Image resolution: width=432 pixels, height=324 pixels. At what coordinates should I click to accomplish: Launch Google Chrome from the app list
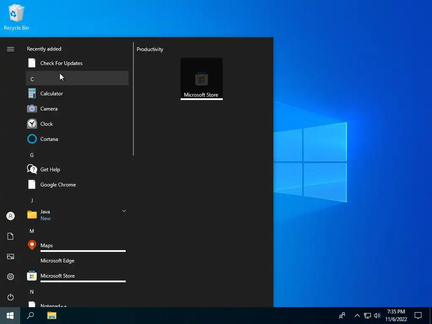77,185
